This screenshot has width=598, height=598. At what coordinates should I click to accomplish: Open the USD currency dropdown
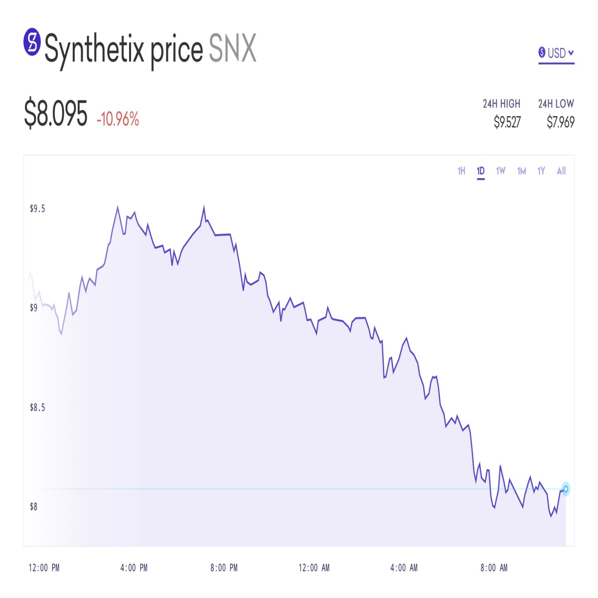pos(556,53)
